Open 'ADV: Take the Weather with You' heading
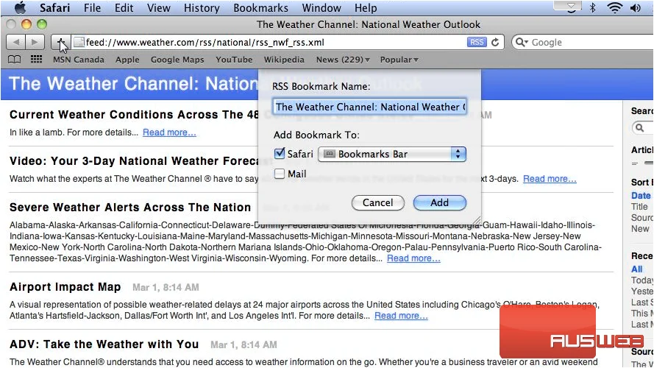The width and height of the screenshot is (654, 368). click(x=104, y=344)
